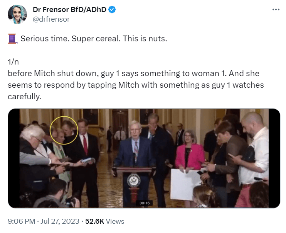This screenshot has height=233, width=286.
Task: Click the blue verified checkmark badge
Action: click(x=112, y=10)
